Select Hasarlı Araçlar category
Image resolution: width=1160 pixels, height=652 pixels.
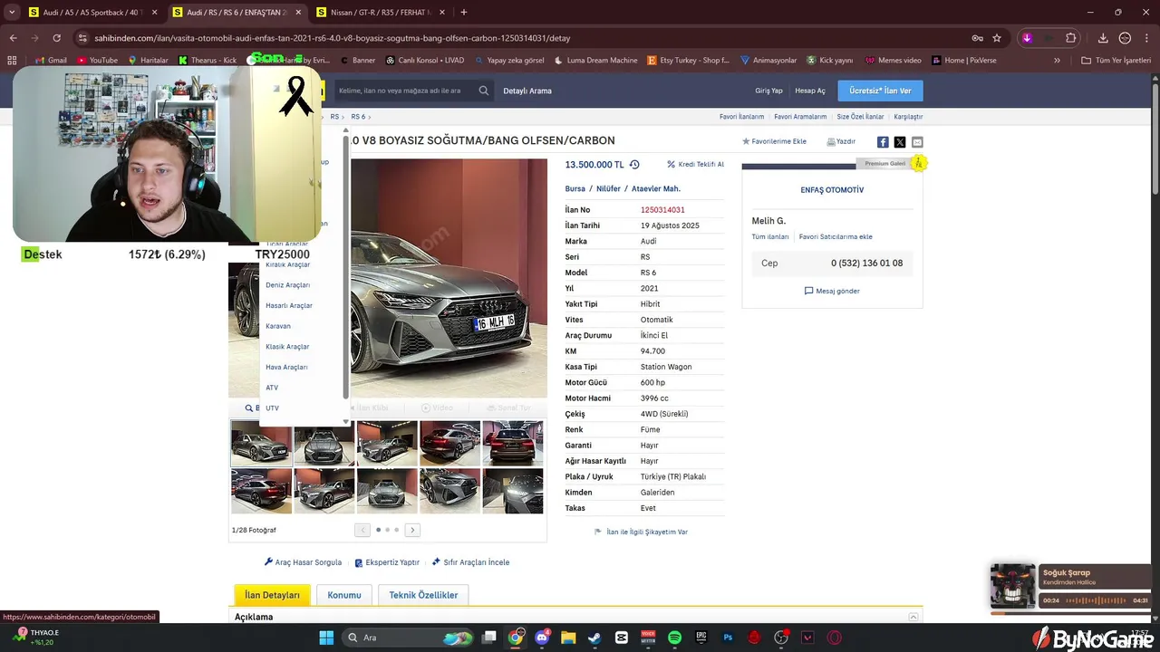tap(289, 306)
